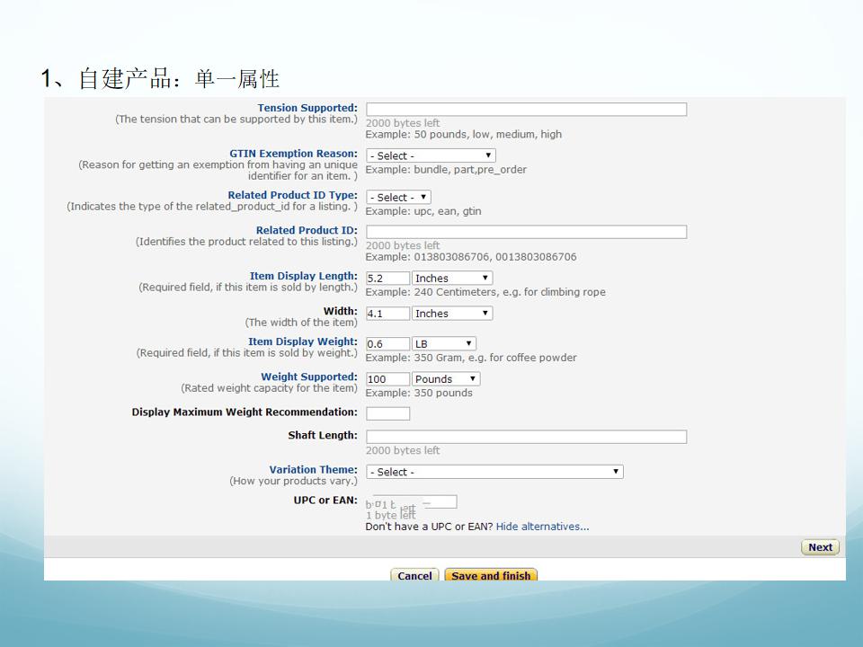The height and width of the screenshot is (647, 863).
Task: Click the Related Product ID input field
Action: (x=526, y=232)
